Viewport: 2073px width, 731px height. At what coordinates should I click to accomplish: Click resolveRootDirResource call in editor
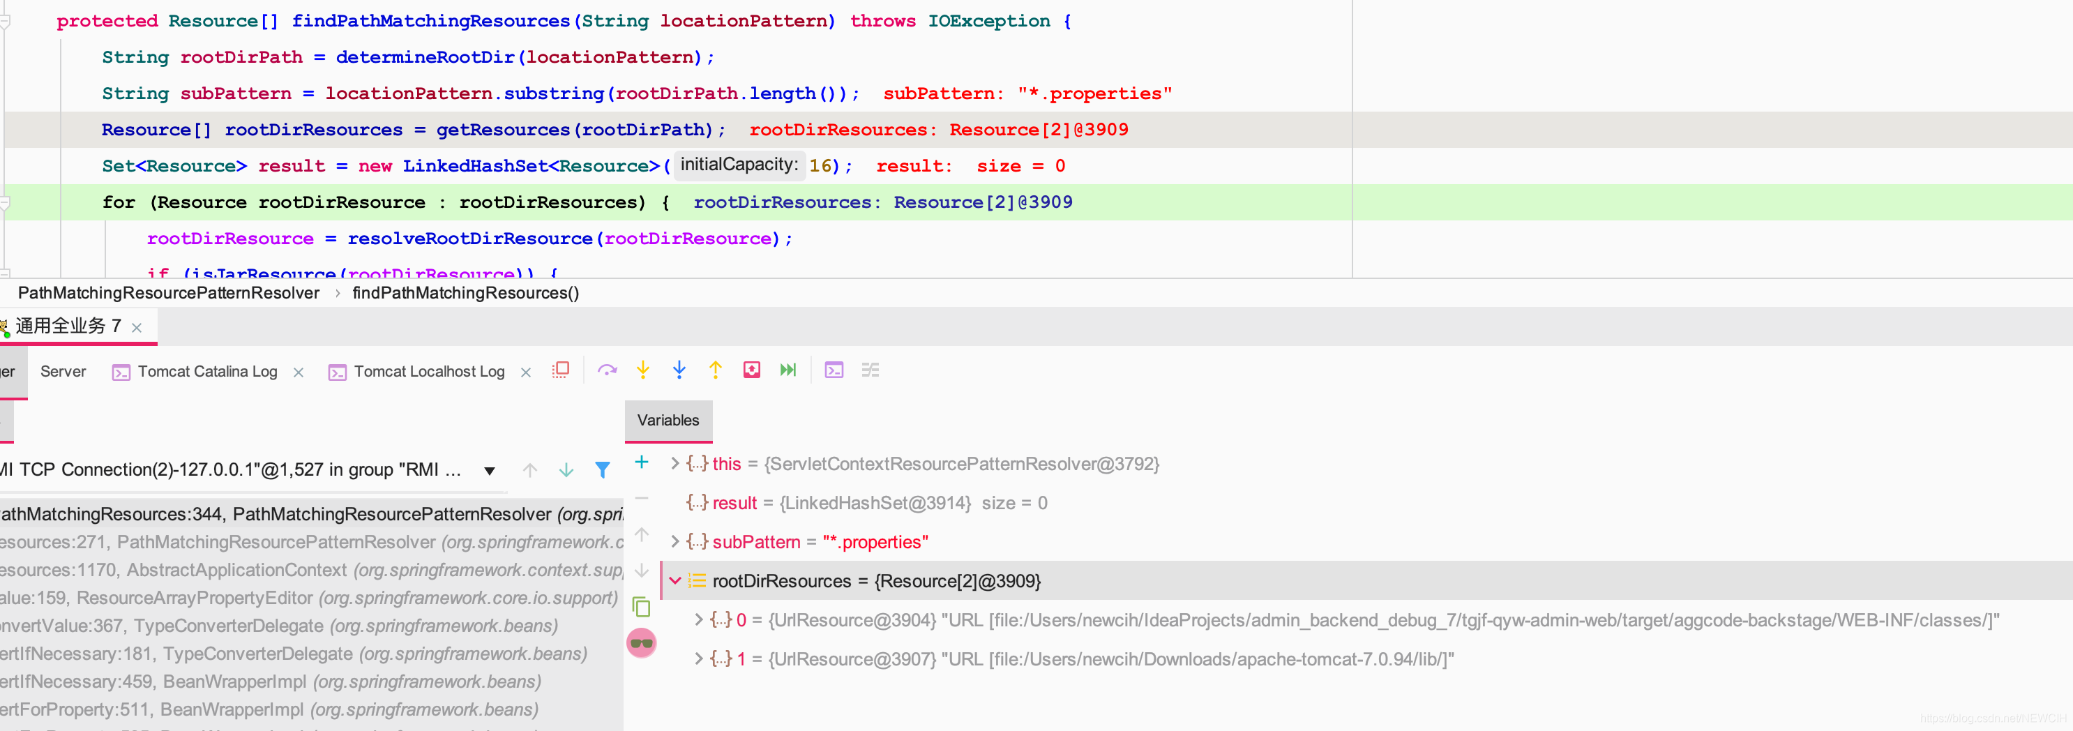[x=470, y=239]
